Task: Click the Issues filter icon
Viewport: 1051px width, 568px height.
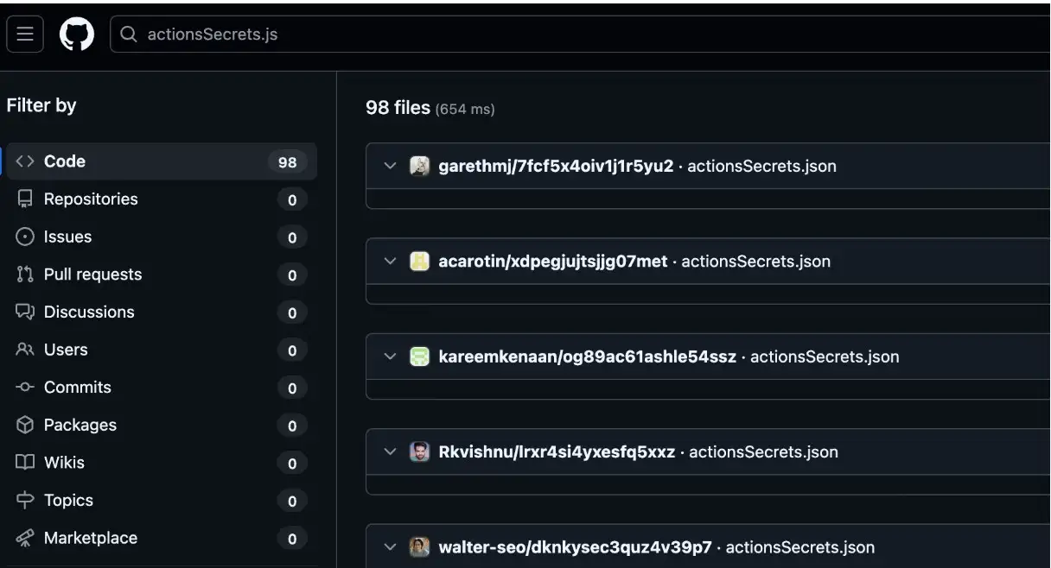Action: (24, 237)
